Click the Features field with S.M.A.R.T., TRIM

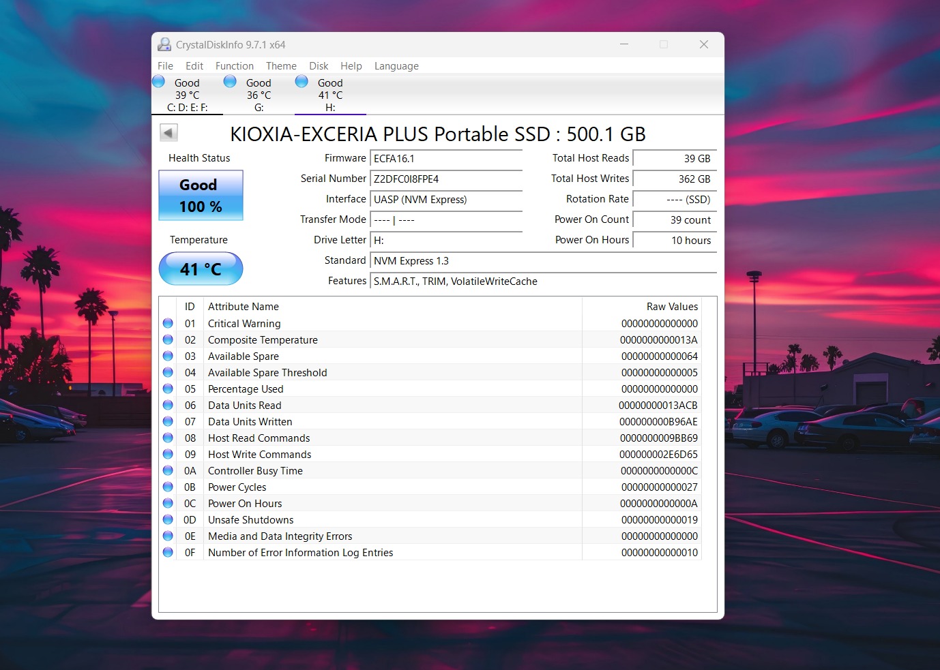543,281
